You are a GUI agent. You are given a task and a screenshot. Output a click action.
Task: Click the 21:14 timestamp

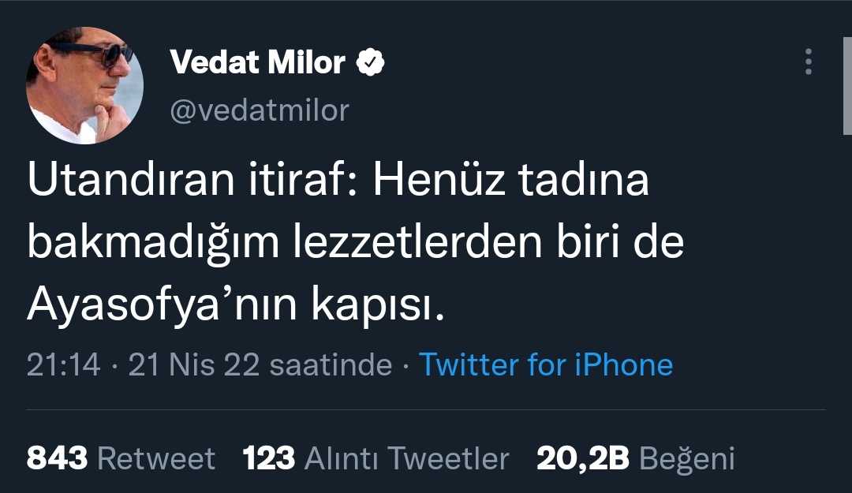64,364
